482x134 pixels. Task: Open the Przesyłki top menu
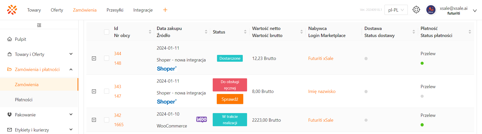[x=115, y=10]
